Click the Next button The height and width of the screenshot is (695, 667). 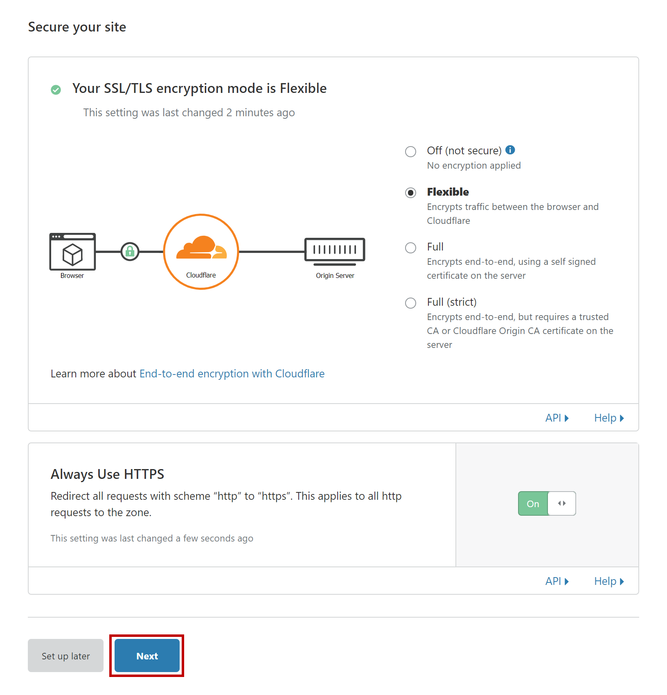(x=147, y=656)
